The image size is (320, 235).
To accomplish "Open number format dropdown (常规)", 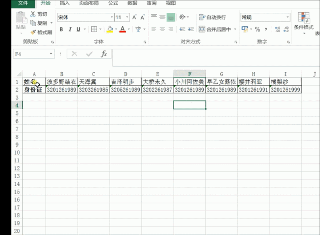I will (x=288, y=17).
